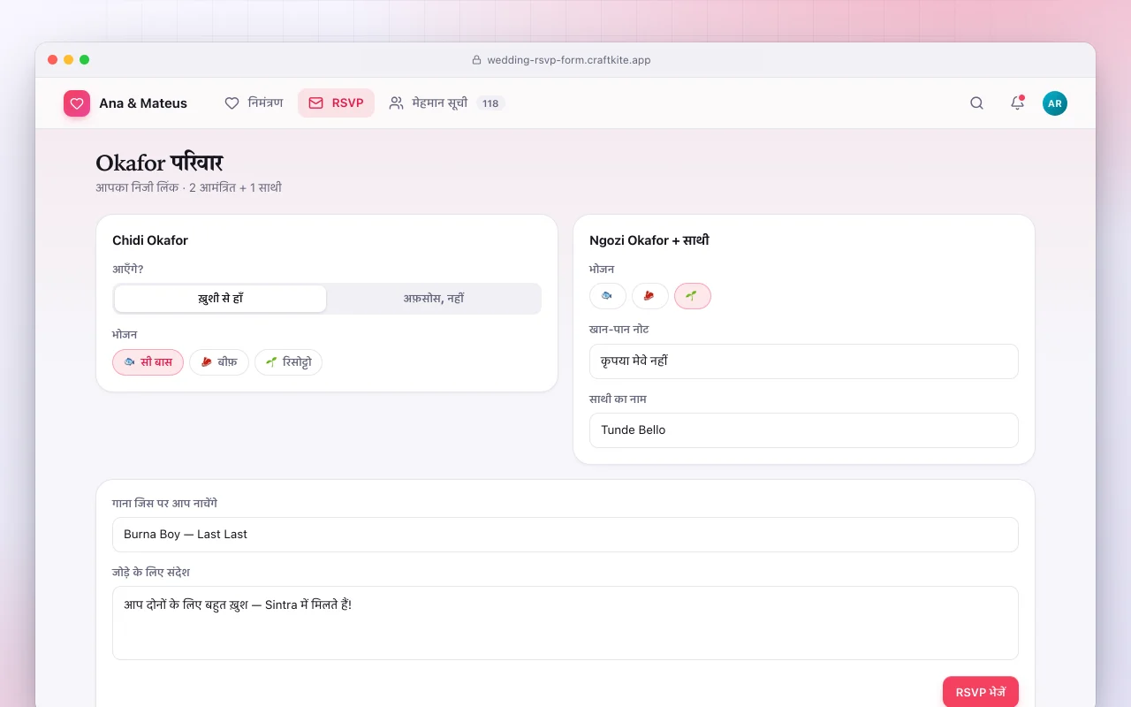The height and width of the screenshot is (707, 1131).
Task: Click the Ngozi Okafor + साथी title
Action: [649, 240]
